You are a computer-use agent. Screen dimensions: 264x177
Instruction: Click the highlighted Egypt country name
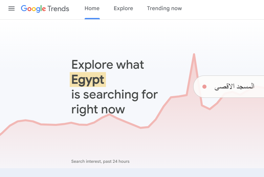pyautogui.click(x=88, y=80)
